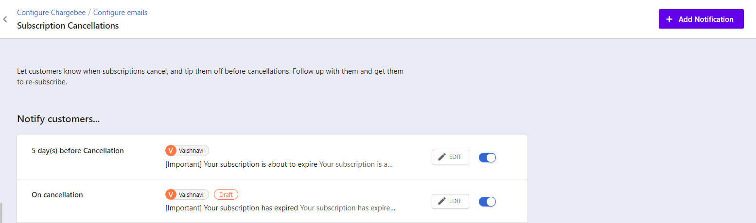Go back using the left chevron arrow
Viewport: 756px width, 223px height.
(5, 19)
